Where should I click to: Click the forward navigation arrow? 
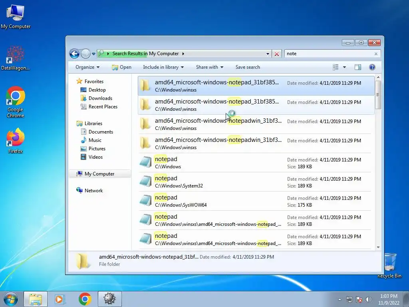(x=85, y=54)
